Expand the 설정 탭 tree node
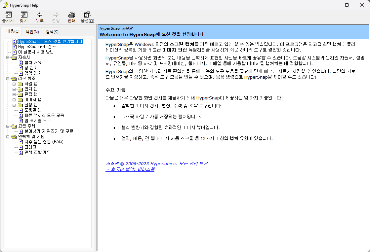The height and width of the screenshot is (252, 370). pos(14,105)
